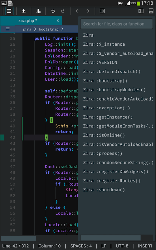Click the Log::init(); code line
Image resolution: width=156 pixels, height=250 pixels.
click(60, 44)
